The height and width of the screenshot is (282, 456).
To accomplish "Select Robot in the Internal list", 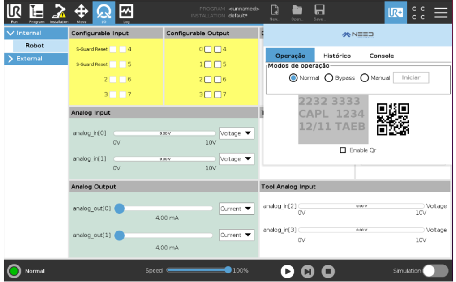I will click(34, 46).
